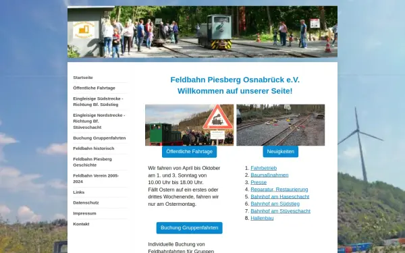Viewport: 405px width, 253px height.
Task: Open Feldbahn Verein 2005-2024 page
Action: [96, 178]
